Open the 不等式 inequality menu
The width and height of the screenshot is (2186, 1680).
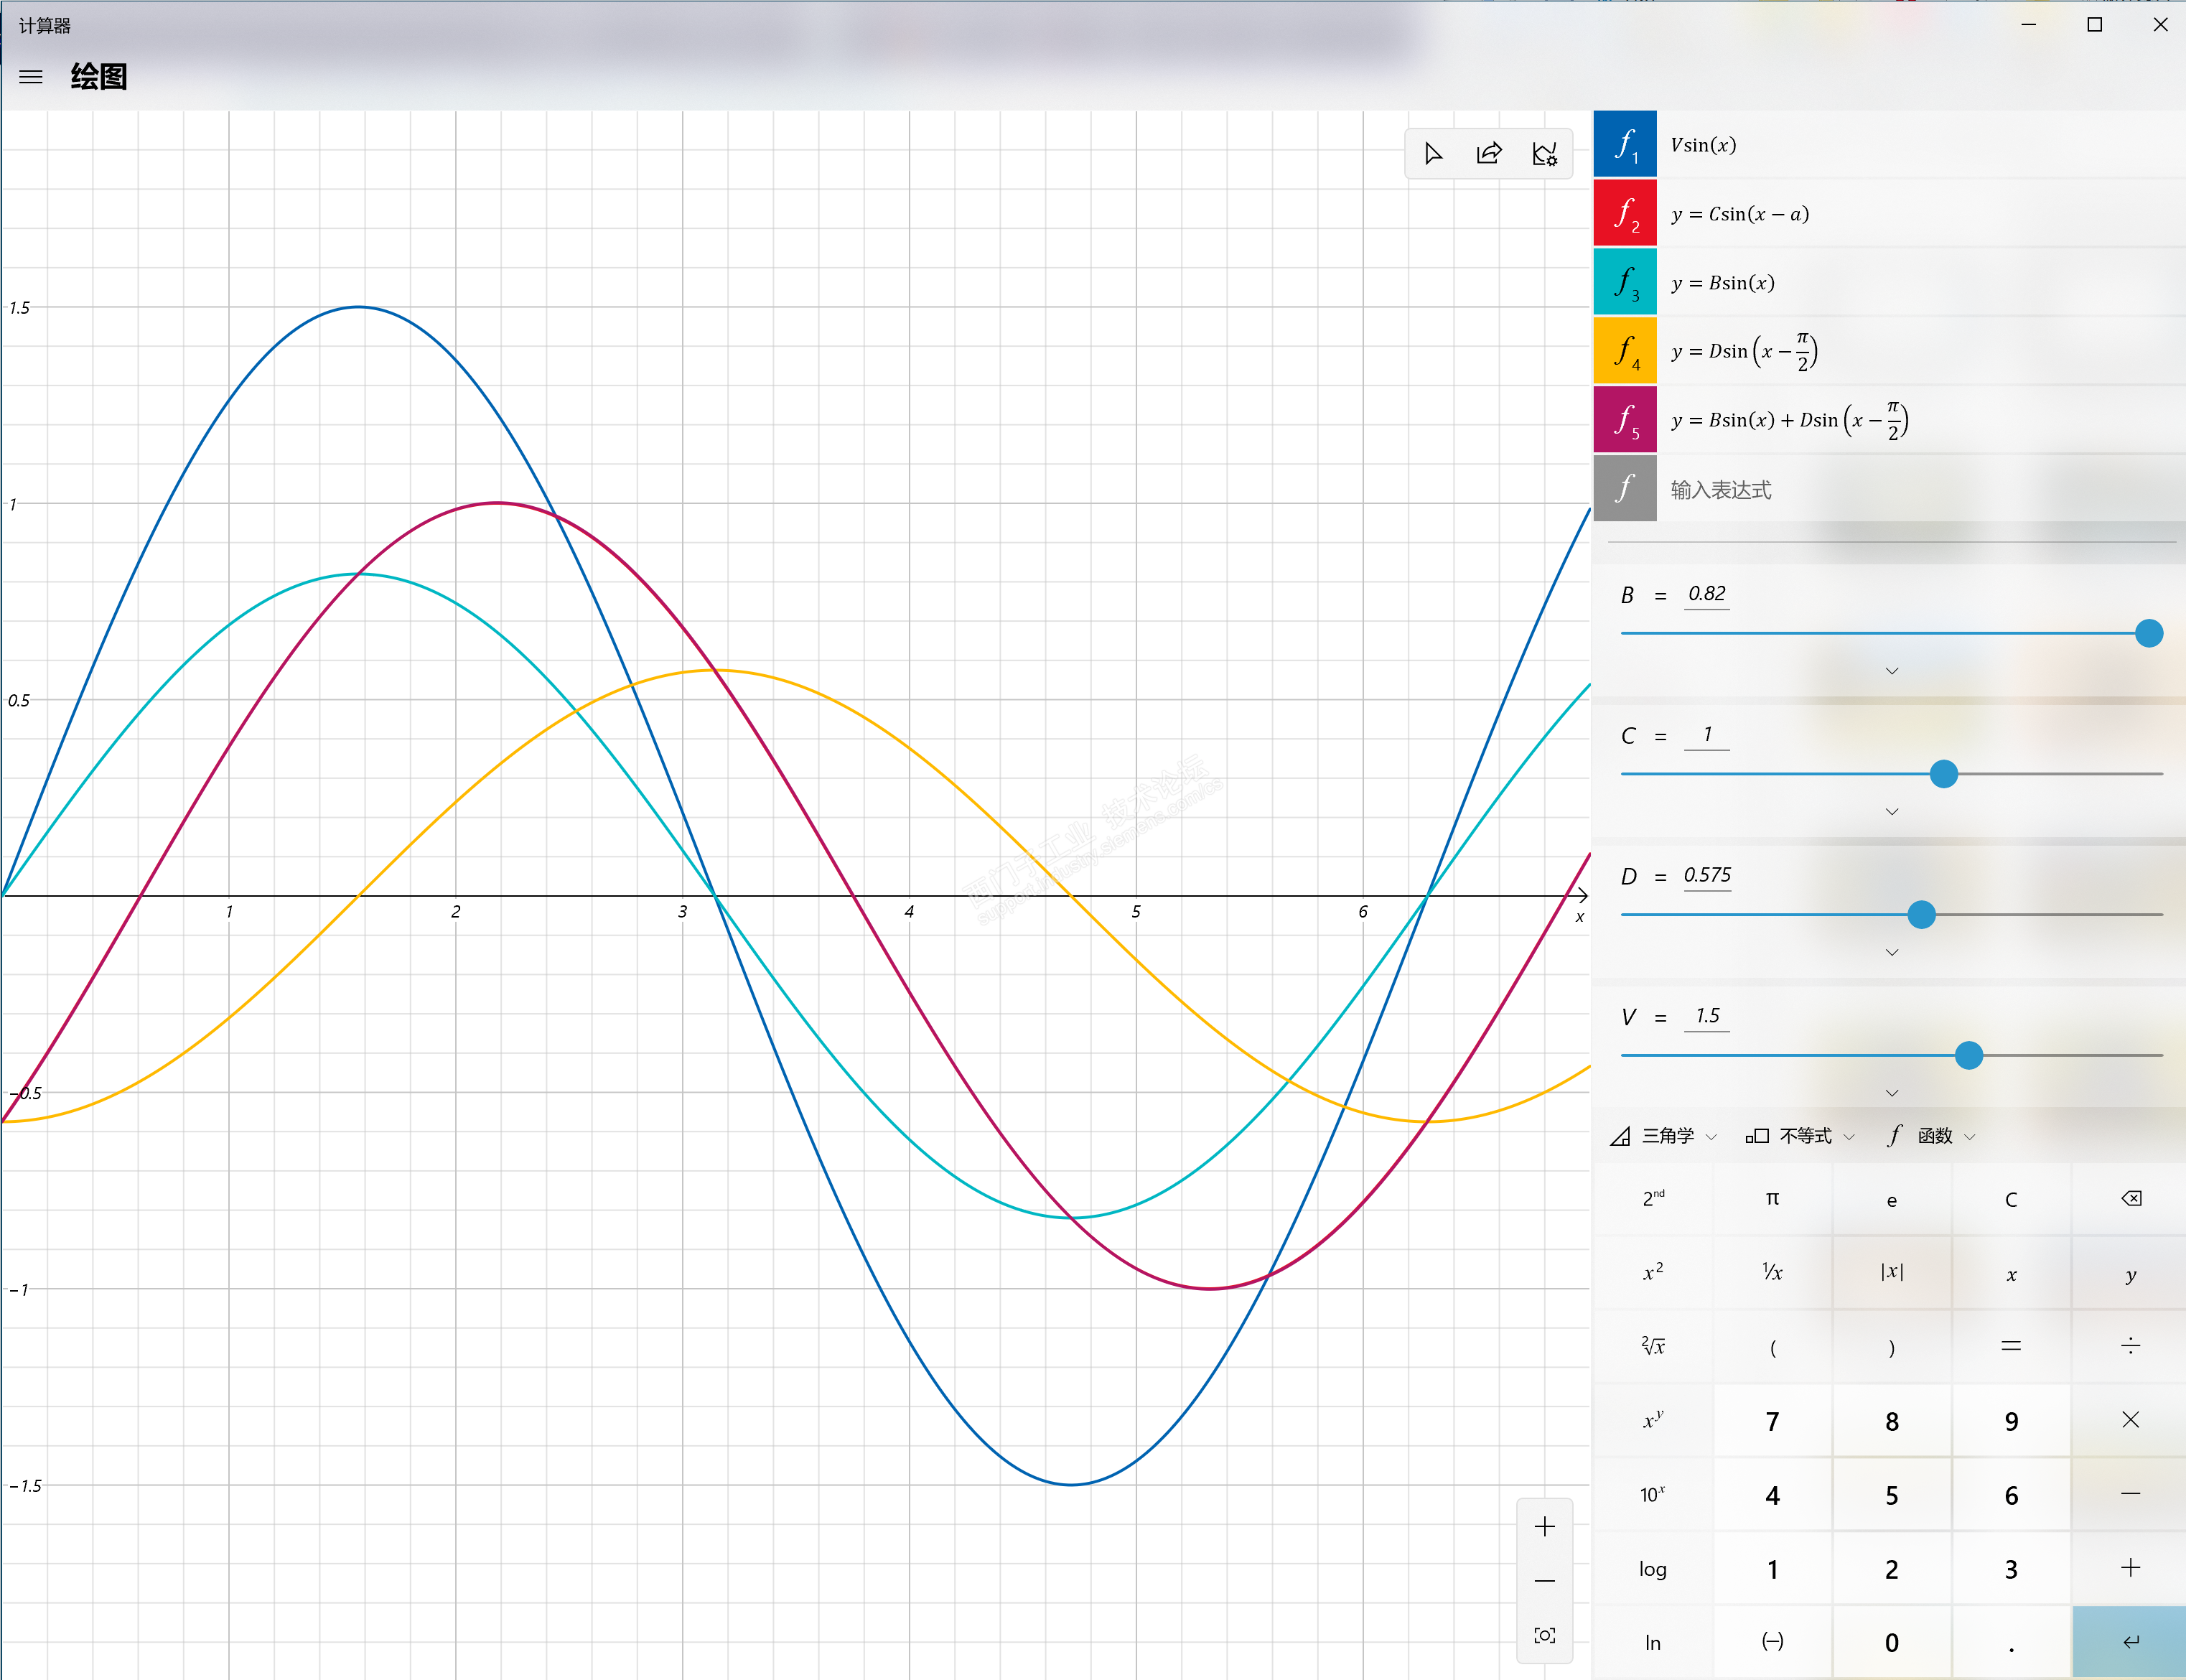pos(1800,1136)
